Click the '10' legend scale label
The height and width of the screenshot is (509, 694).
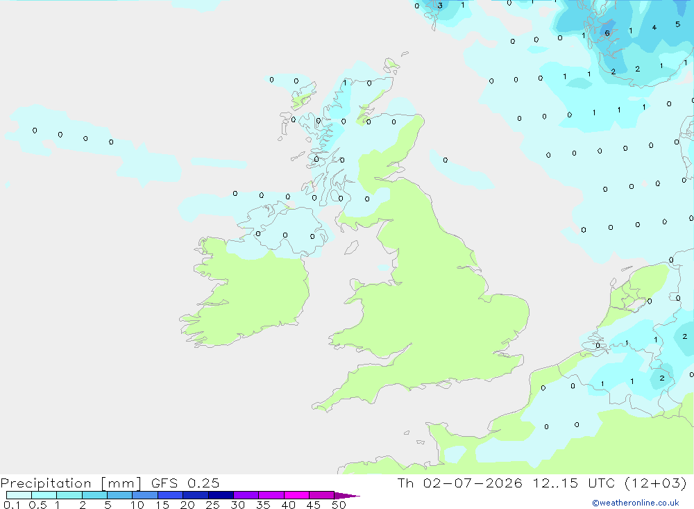(x=137, y=505)
